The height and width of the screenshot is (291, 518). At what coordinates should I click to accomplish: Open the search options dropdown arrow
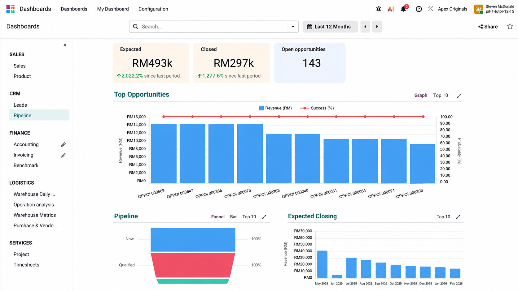coord(293,27)
